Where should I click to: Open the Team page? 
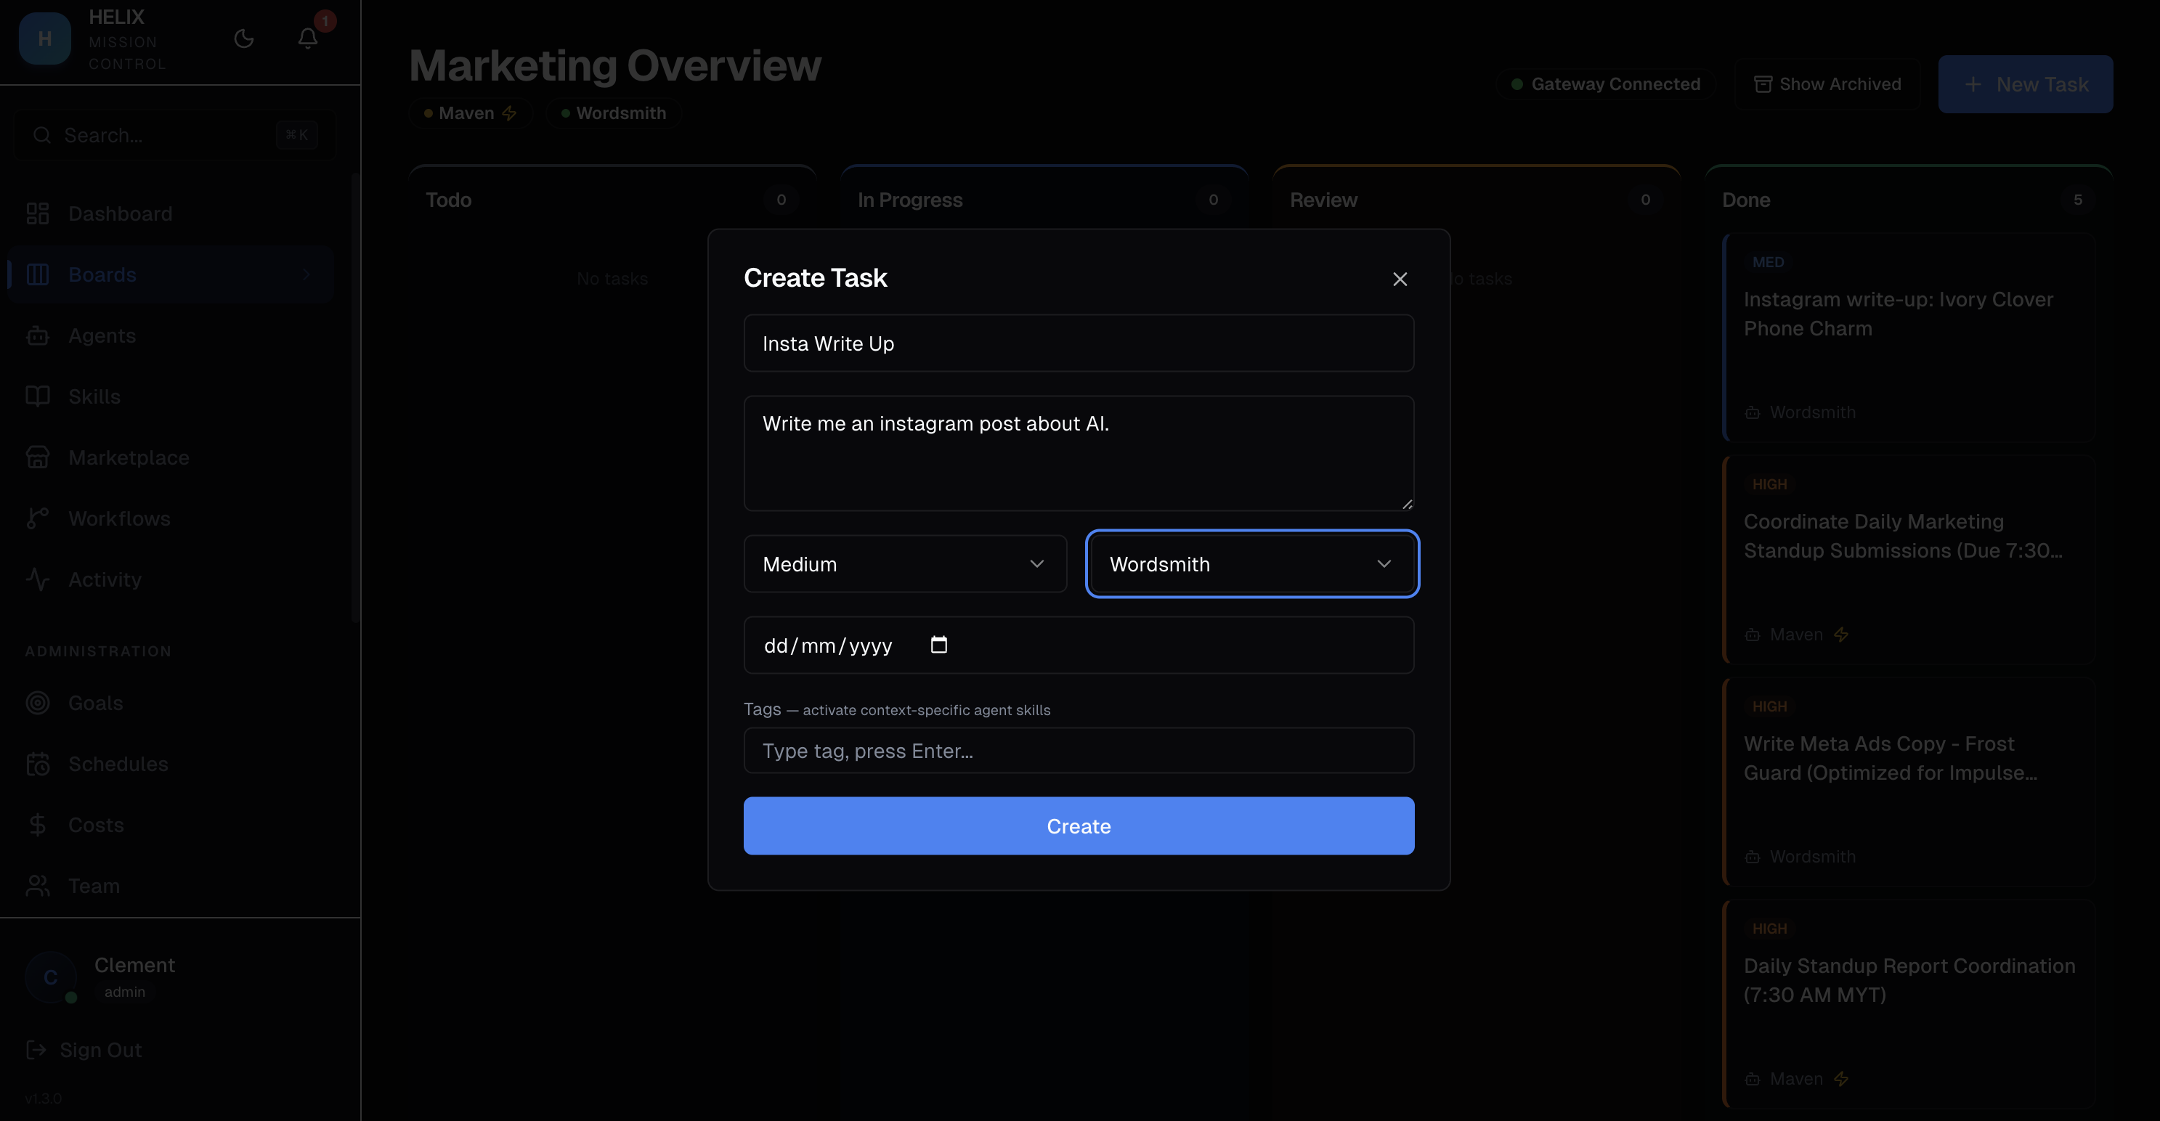[171, 885]
